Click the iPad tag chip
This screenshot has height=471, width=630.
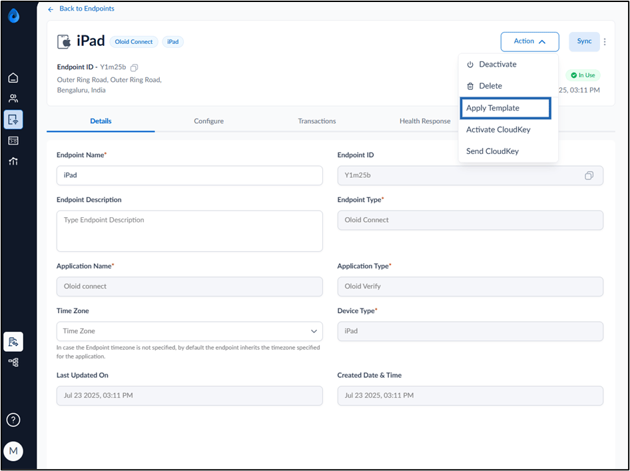click(172, 42)
